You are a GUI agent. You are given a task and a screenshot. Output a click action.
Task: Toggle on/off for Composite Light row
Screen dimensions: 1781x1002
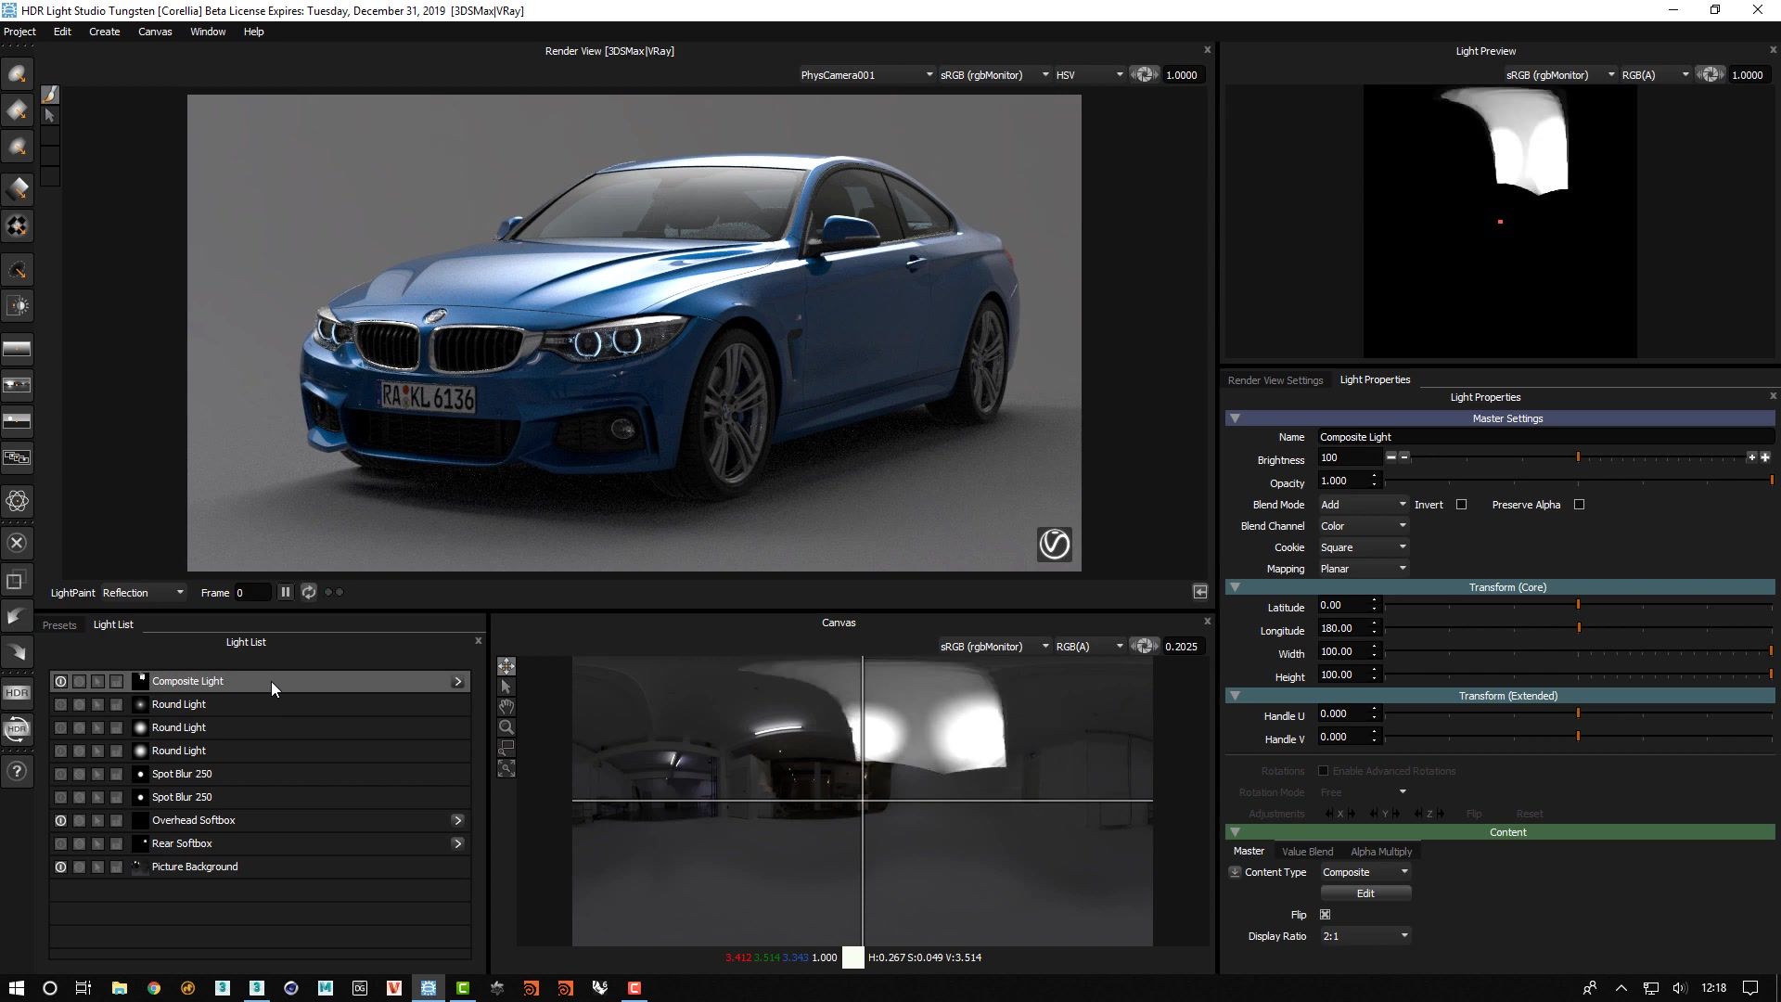click(x=60, y=681)
